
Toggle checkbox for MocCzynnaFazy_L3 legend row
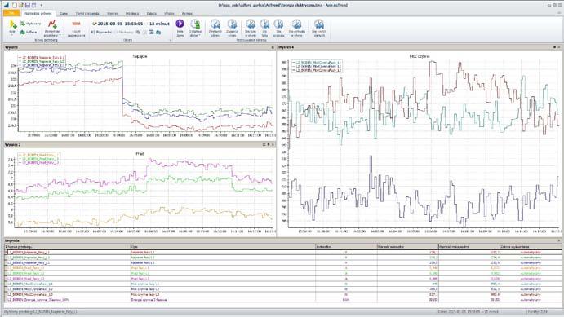(6, 294)
